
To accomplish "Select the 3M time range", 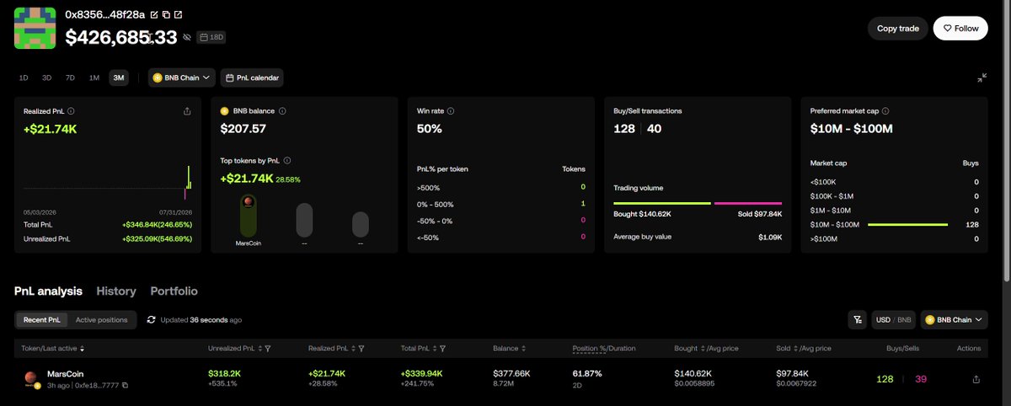I will 119,77.
